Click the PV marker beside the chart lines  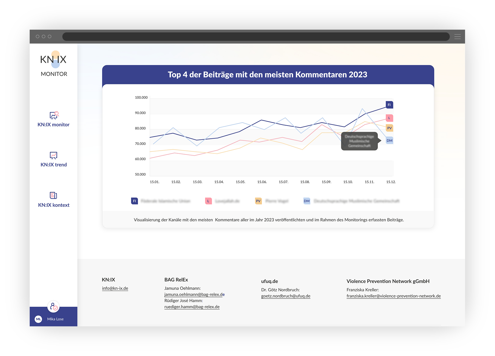[389, 128]
